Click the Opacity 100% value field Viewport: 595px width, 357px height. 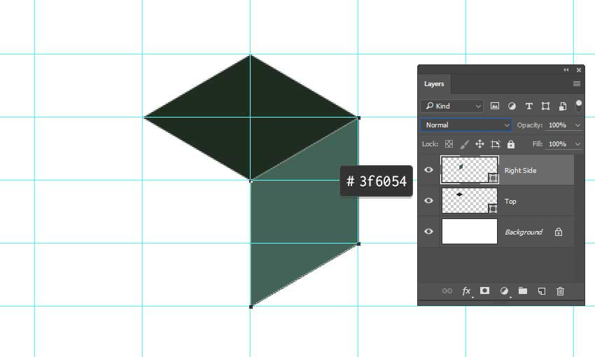pos(557,125)
